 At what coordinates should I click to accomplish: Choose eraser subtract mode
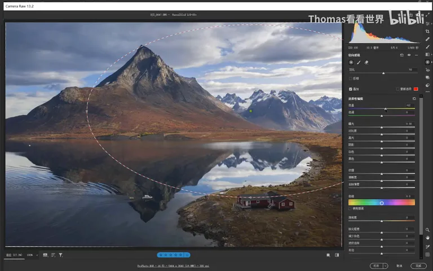coord(366,63)
